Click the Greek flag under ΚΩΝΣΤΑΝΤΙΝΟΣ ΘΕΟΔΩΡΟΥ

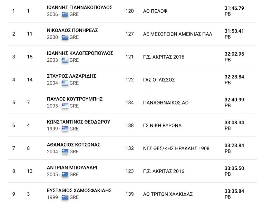[x=65, y=129]
